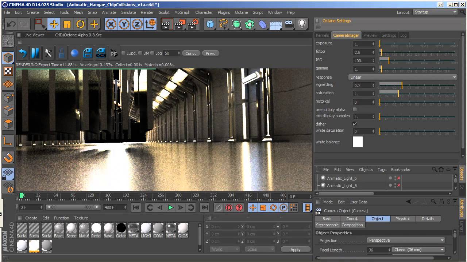Click the Live Viewer save image icon
The width and height of the screenshot is (467, 262).
pos(88,53)
